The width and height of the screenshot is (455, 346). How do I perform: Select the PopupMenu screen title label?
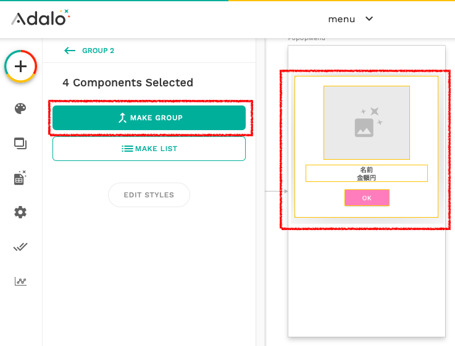click(x=306, y=39)
